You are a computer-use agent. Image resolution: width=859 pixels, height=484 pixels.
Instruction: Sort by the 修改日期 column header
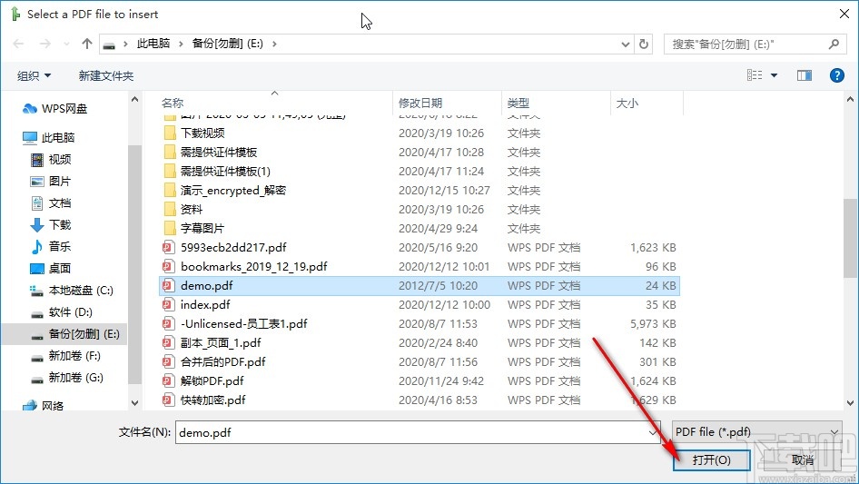[420, 103]
